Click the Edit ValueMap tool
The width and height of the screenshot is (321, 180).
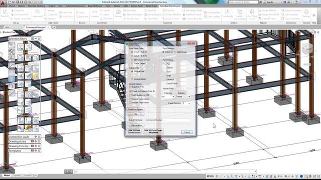(x=212, y=12)
